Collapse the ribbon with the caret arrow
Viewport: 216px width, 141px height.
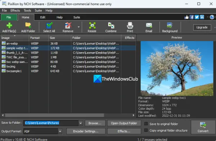(207, 17)
